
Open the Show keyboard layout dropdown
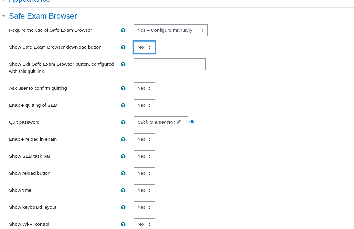(144, 207)
